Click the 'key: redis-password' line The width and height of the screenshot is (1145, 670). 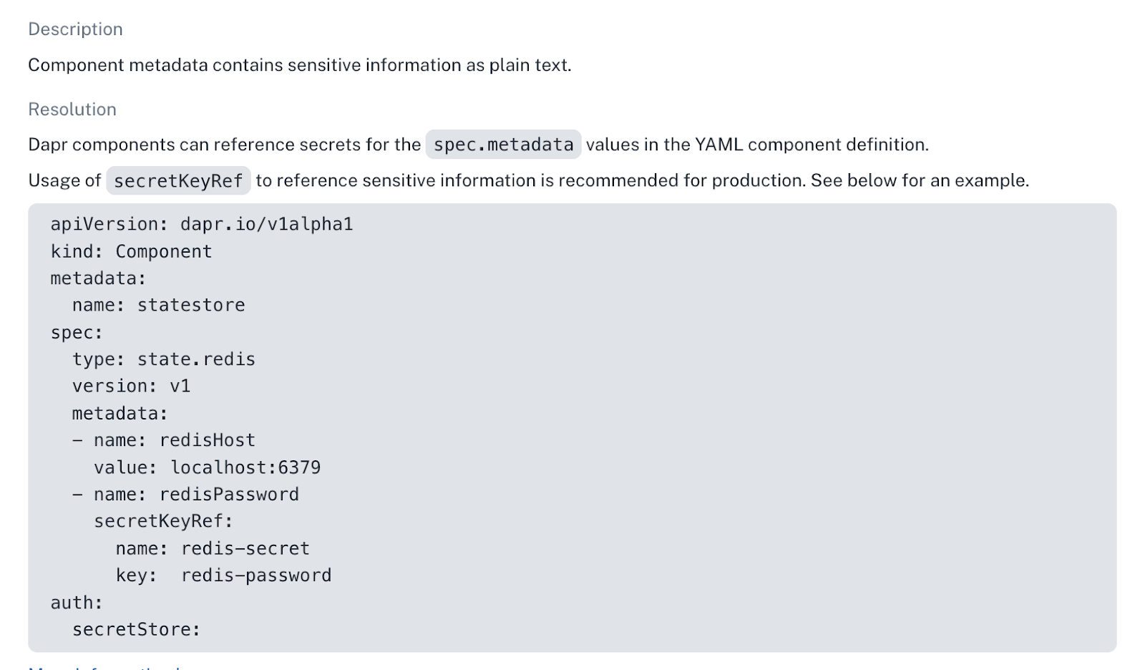[223, 576]
